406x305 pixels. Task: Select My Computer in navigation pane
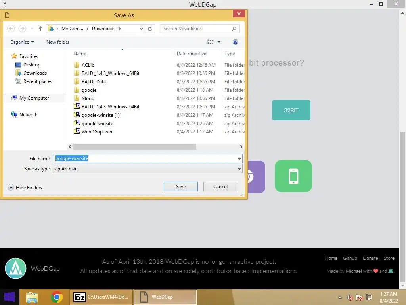coord(34,98)
